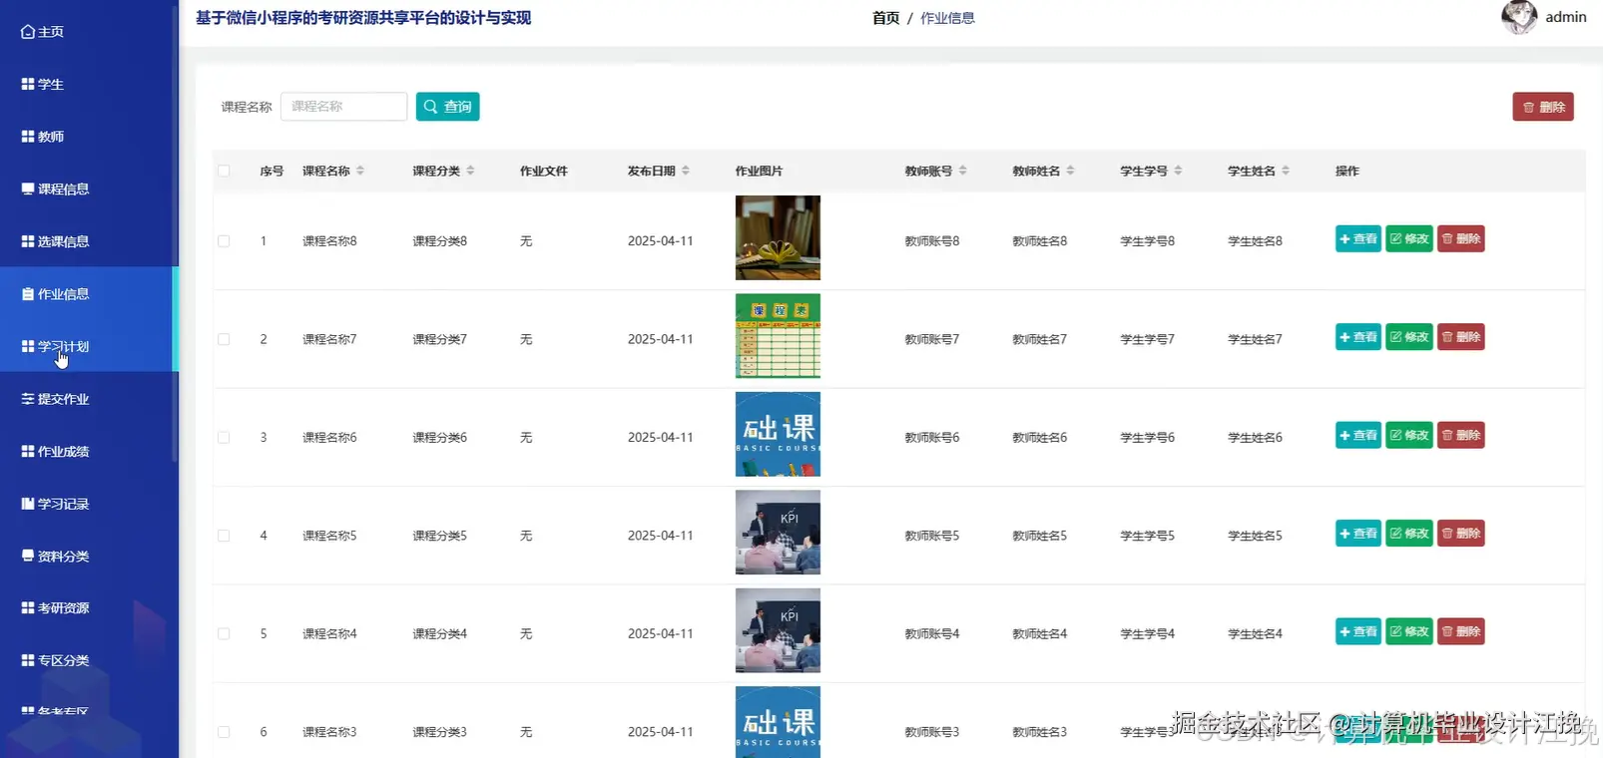The width and height of the screenshot is (1603, 758).
Task: Edit the 课程名称4 row with 修改
Action: click(1409, 631)
